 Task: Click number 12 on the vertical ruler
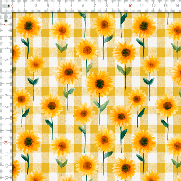pos(6,166)
